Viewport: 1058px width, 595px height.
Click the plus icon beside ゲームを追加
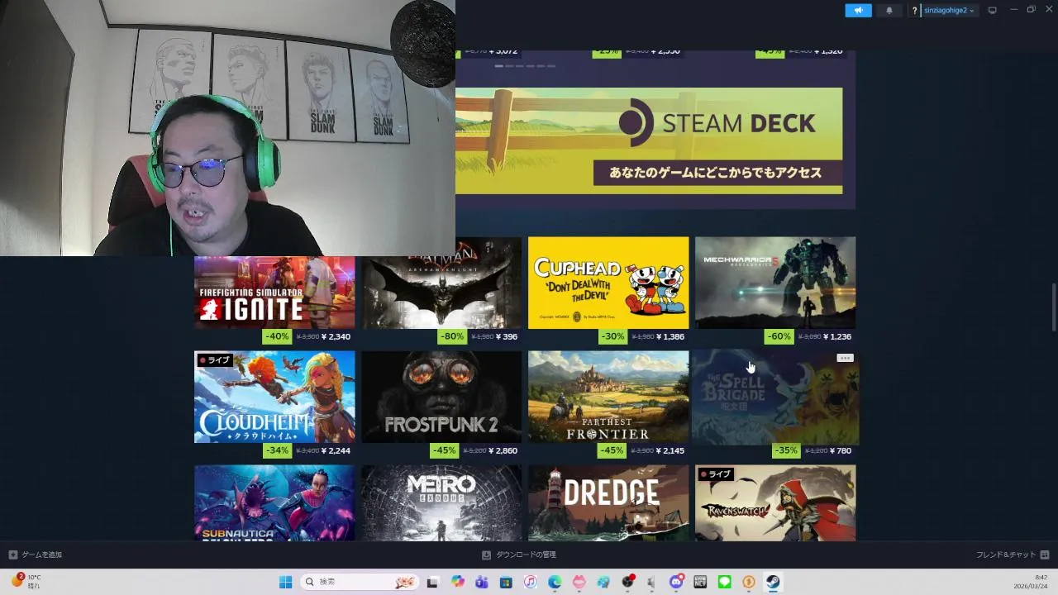(x=12, y=555)
